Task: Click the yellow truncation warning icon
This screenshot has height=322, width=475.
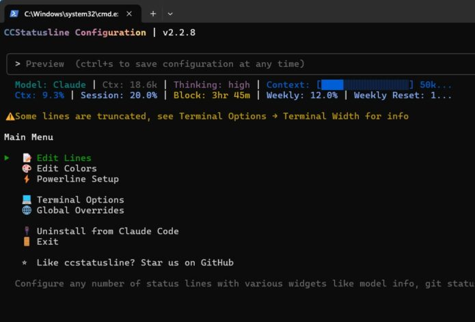Action: 10,117
